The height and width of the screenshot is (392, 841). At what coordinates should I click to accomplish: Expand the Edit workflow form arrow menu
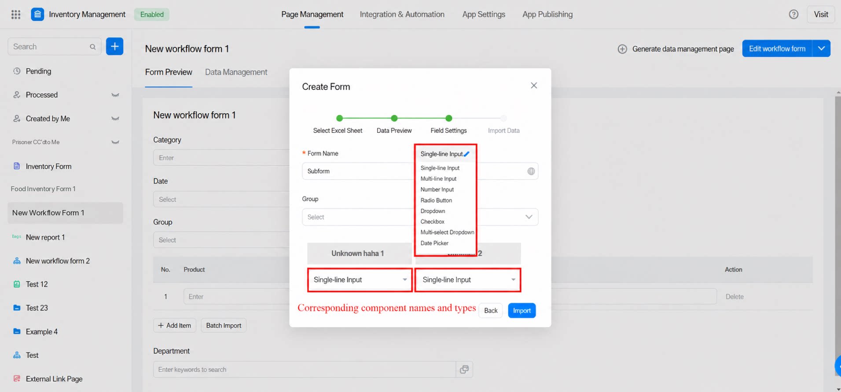[821, 48]
